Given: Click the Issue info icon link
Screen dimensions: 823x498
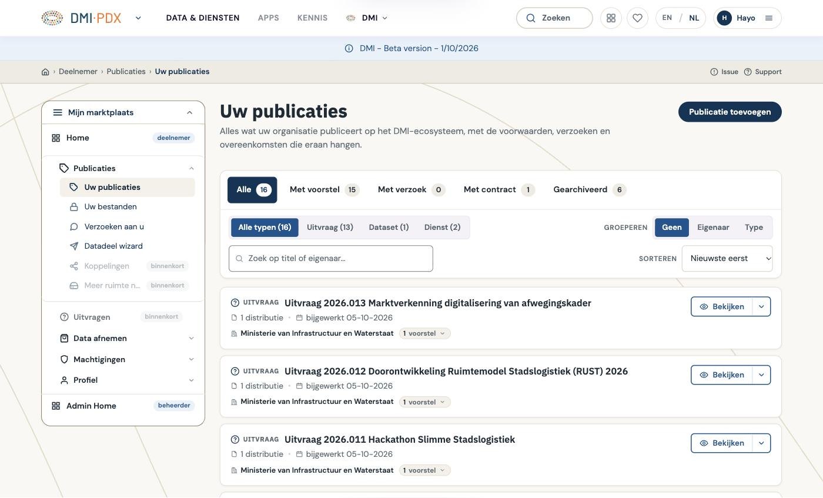Looking at the screenshot, I should tap(724, 72).
